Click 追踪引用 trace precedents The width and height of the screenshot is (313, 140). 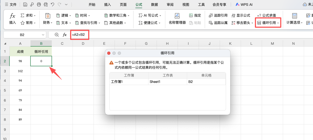coord(218,16)
